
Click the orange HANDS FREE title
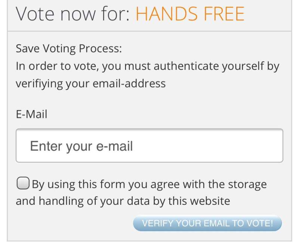[190, 14]
